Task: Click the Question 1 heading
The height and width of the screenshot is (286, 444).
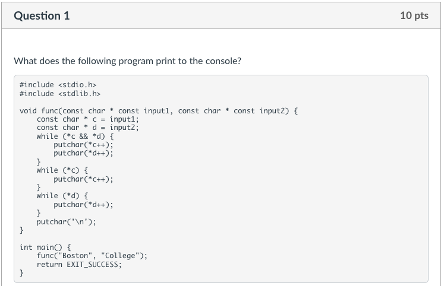Action: pyautogui.click(x=42, y=16)
